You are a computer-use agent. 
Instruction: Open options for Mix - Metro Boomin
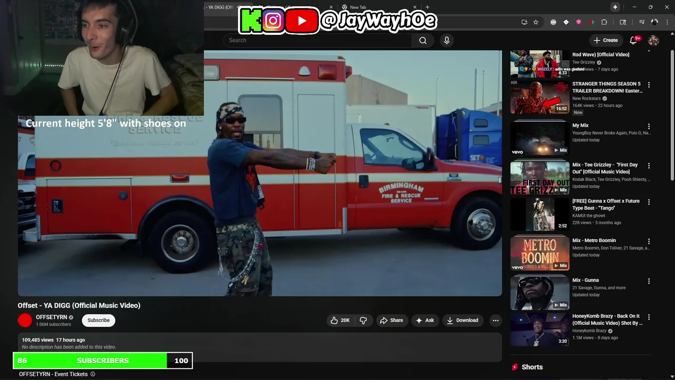click(649, 242)
